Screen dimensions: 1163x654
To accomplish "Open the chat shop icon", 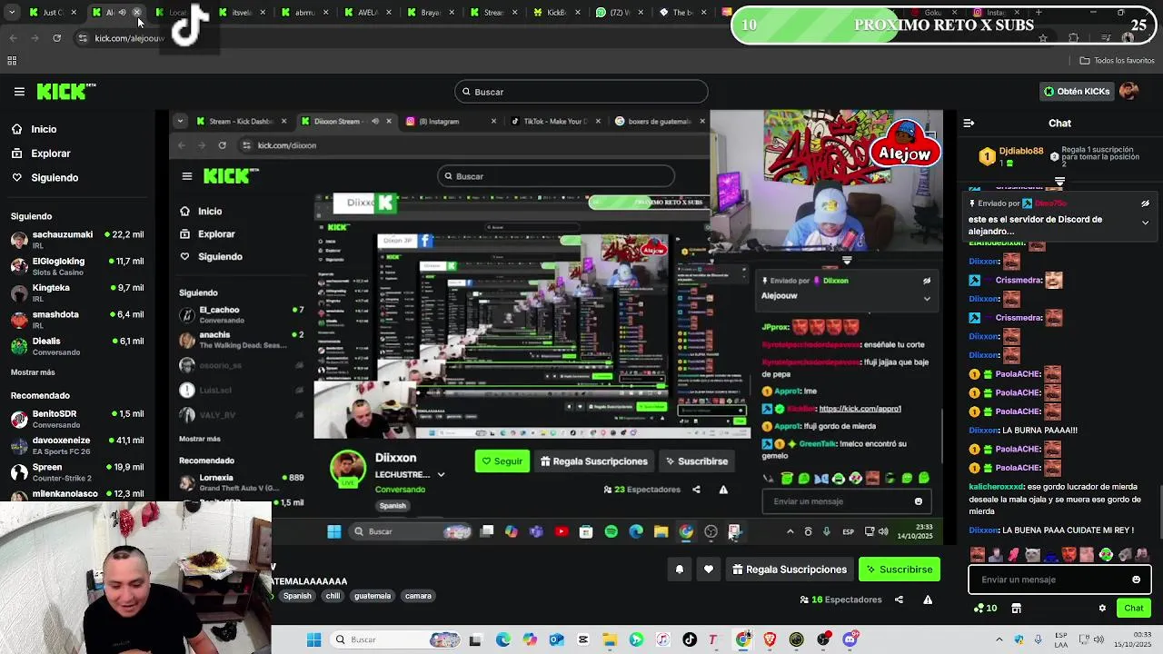I will click(1017, 609).
